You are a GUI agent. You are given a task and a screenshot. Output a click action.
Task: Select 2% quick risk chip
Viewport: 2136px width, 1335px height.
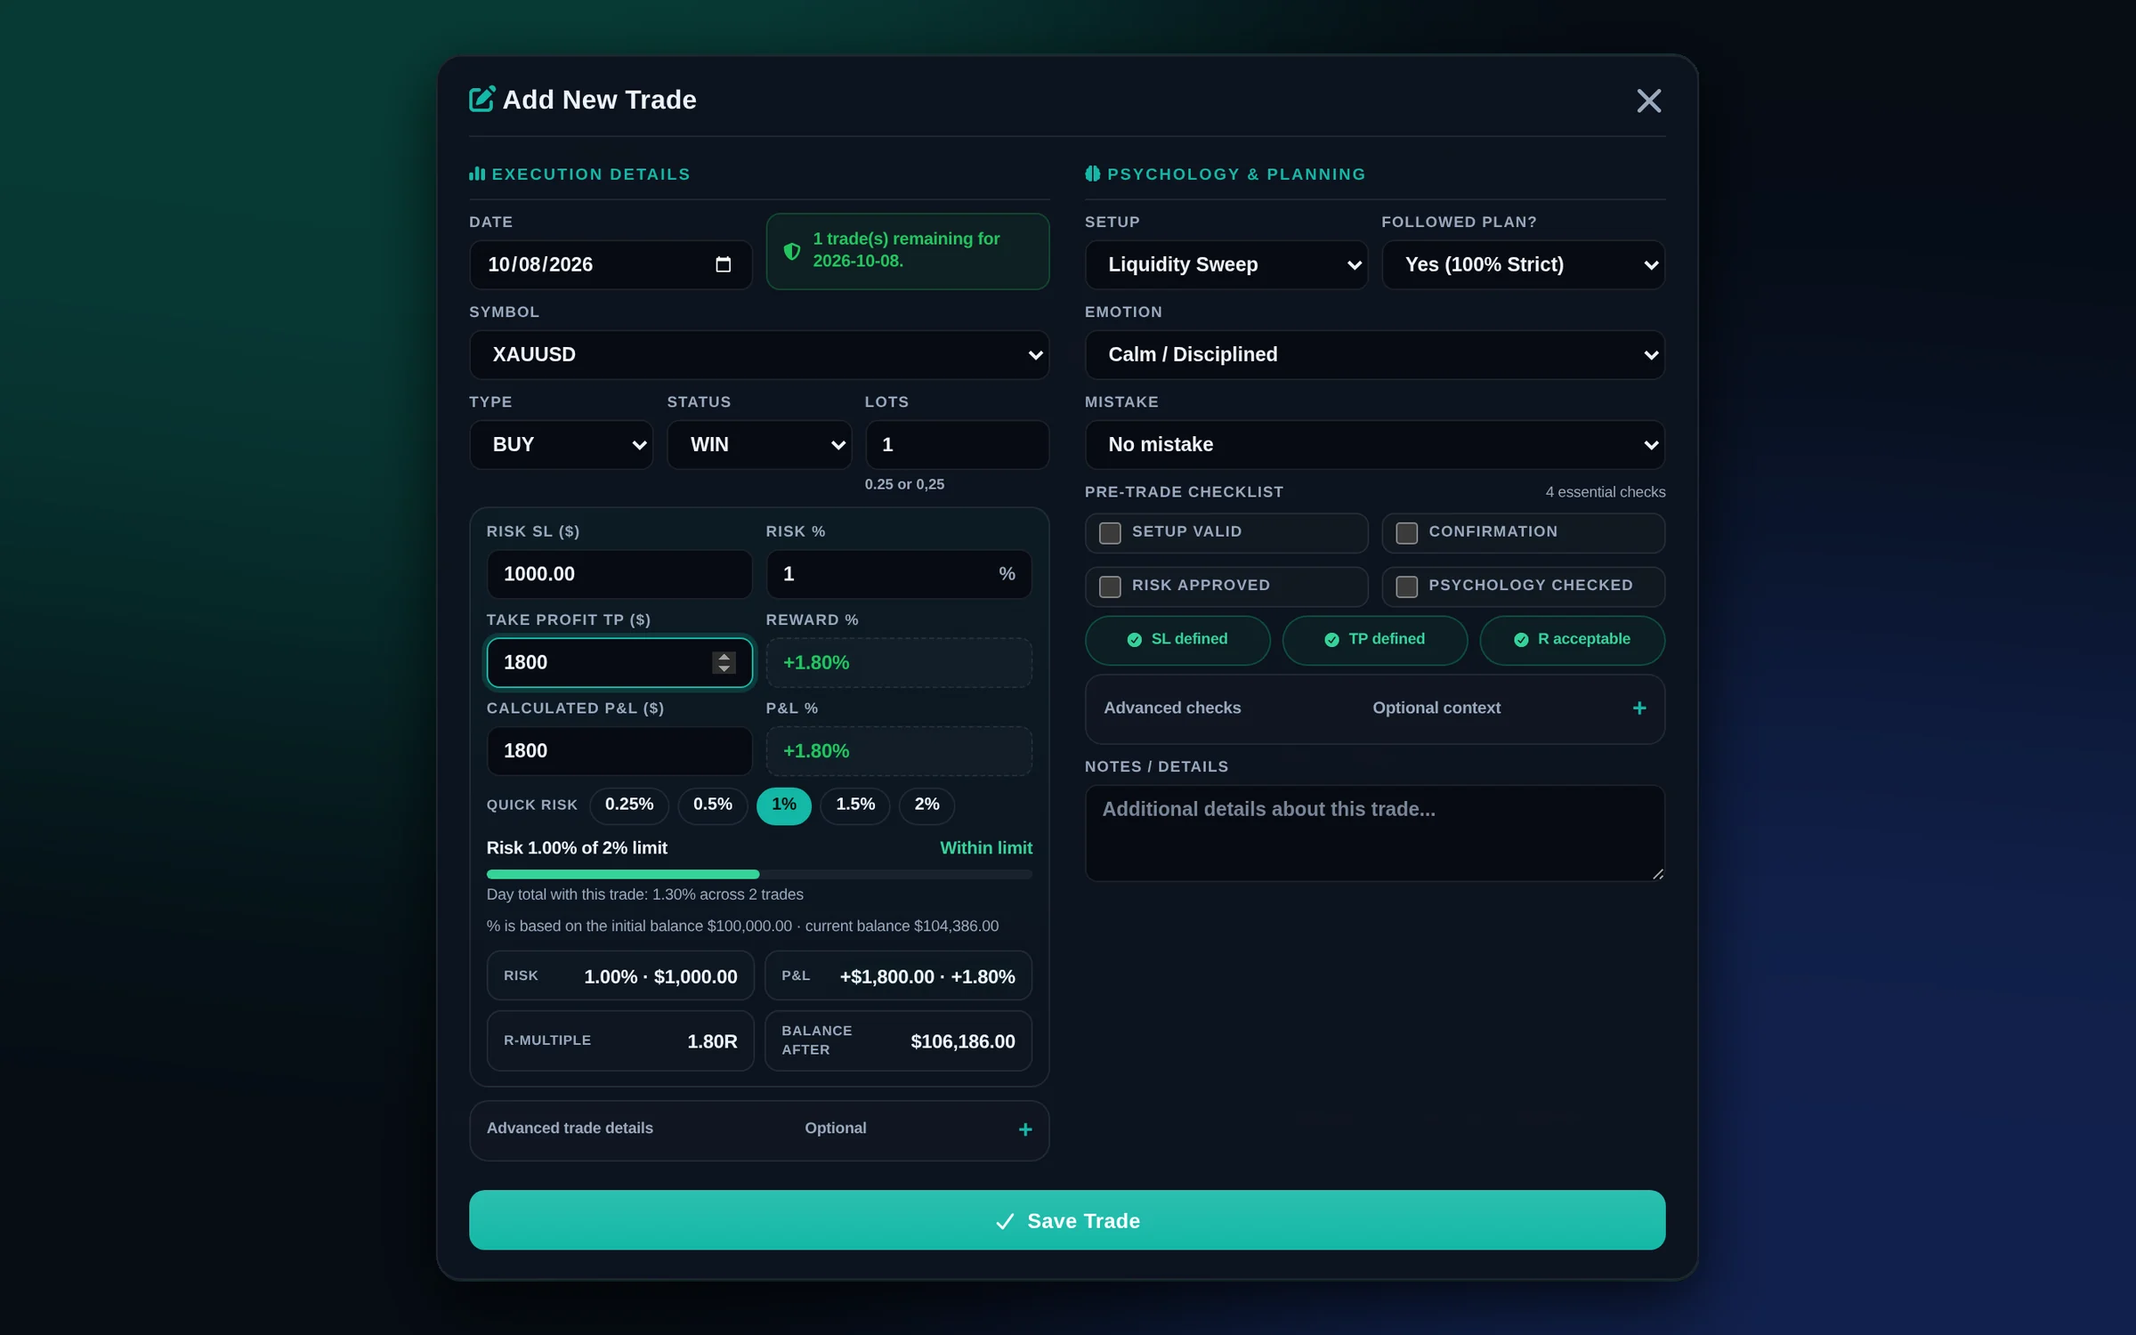click(x=926, y=805)
